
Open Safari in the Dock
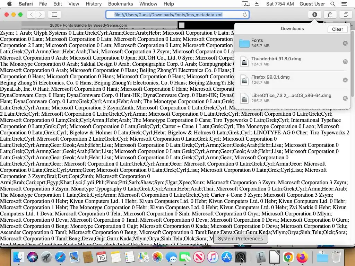click(60, 257)
